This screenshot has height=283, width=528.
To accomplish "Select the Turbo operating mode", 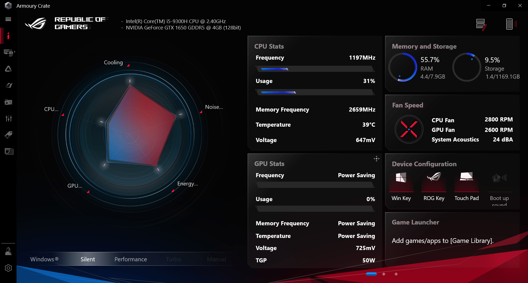I will tap(174, 259).
